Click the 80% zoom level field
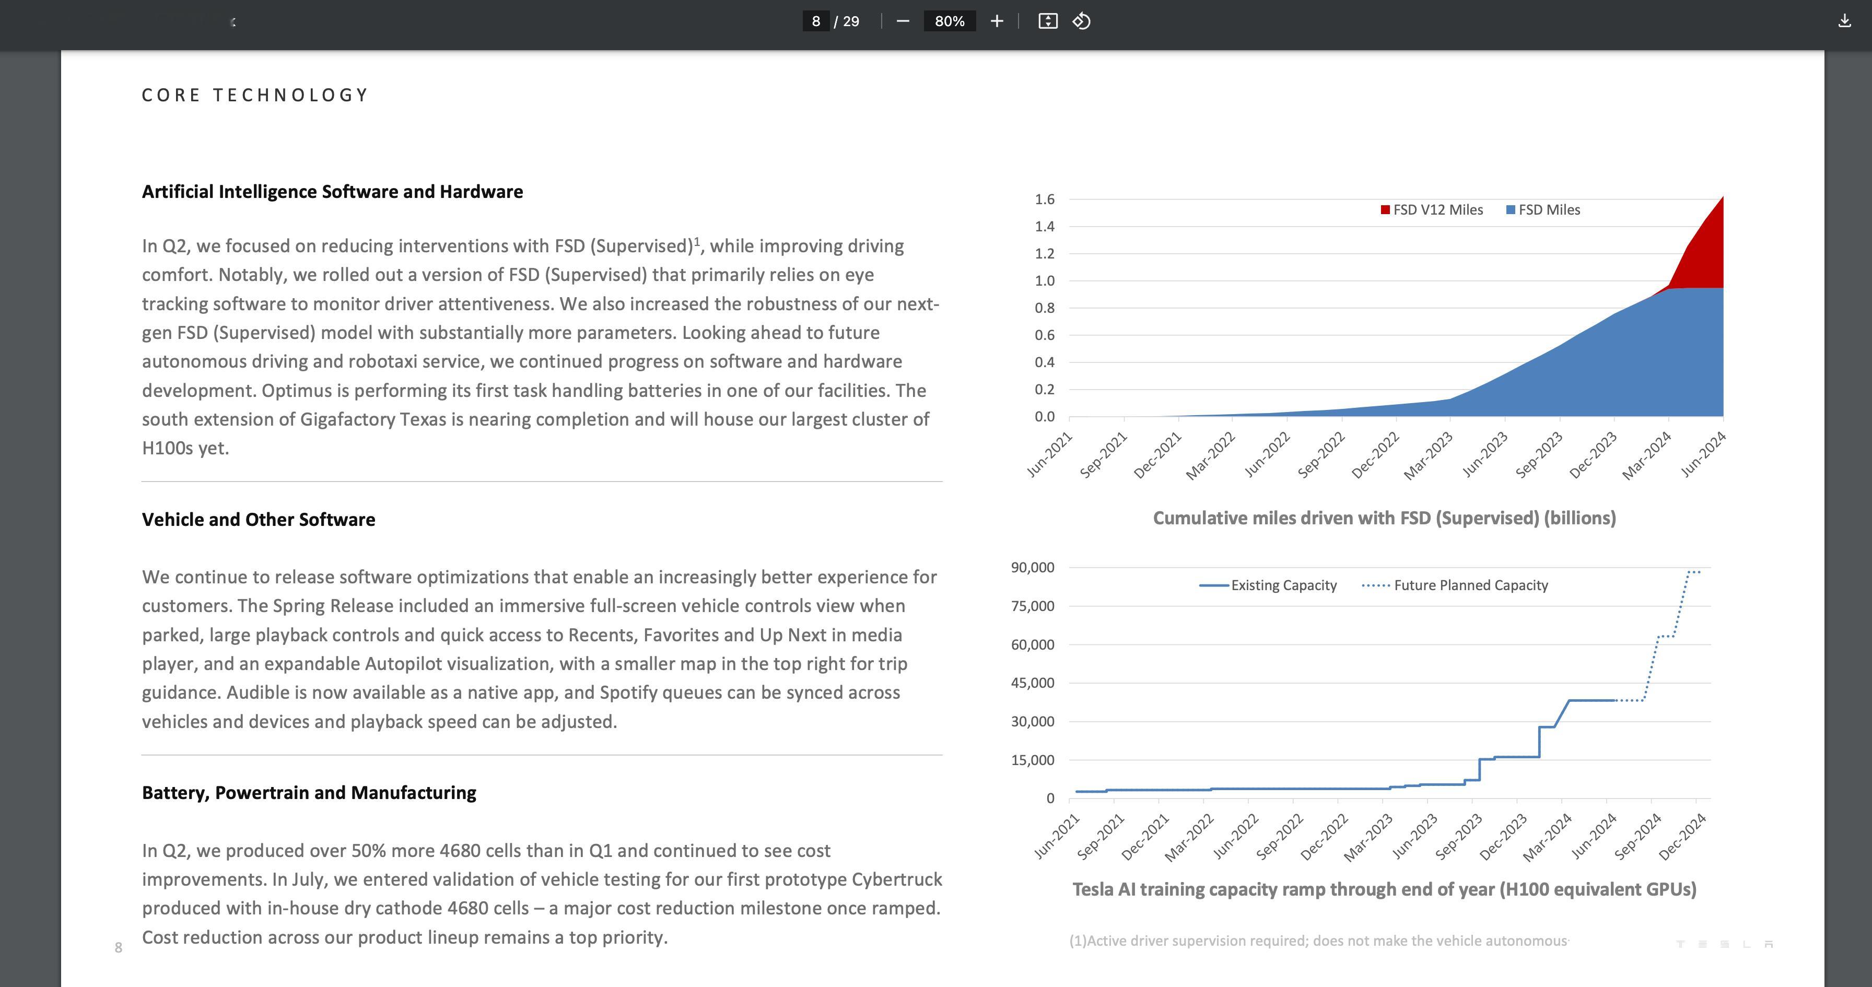1872x987 pixels. 949,21
